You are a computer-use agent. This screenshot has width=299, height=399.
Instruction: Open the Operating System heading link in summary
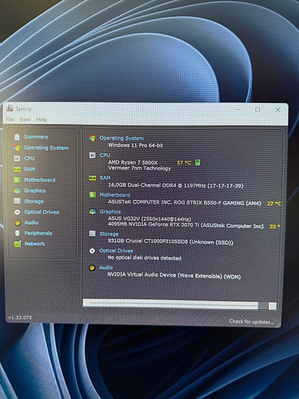pos(121,138)
